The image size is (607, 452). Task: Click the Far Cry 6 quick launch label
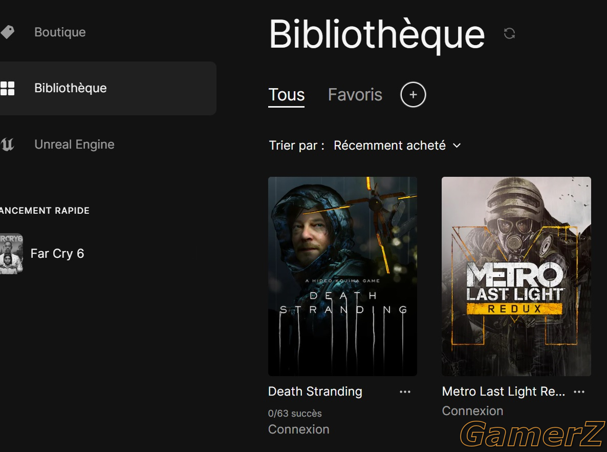[x=57, y=254]
